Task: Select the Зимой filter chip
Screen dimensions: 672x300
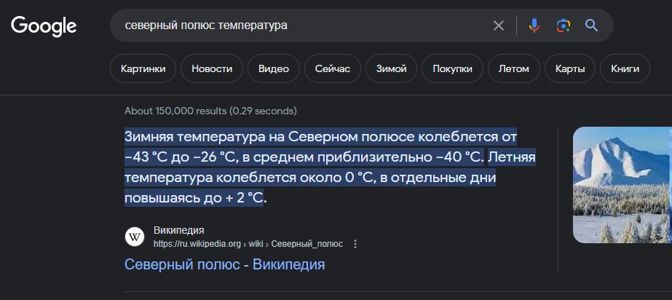Action: (x=392, y=69)
